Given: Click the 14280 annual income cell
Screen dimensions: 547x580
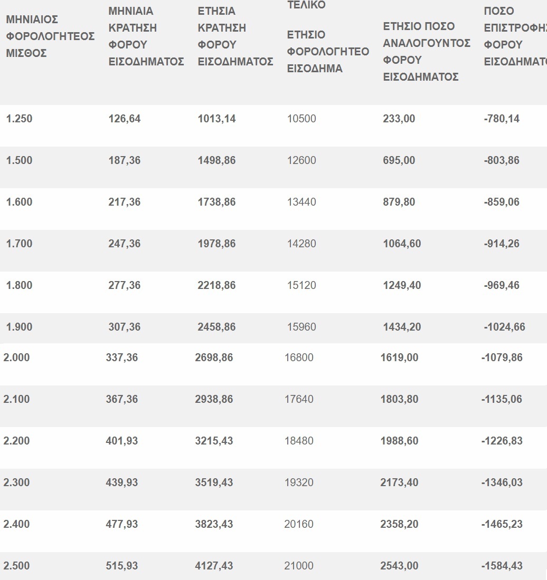Looking at the screenshot, I should pyautogui.click(x=301, y=244).
